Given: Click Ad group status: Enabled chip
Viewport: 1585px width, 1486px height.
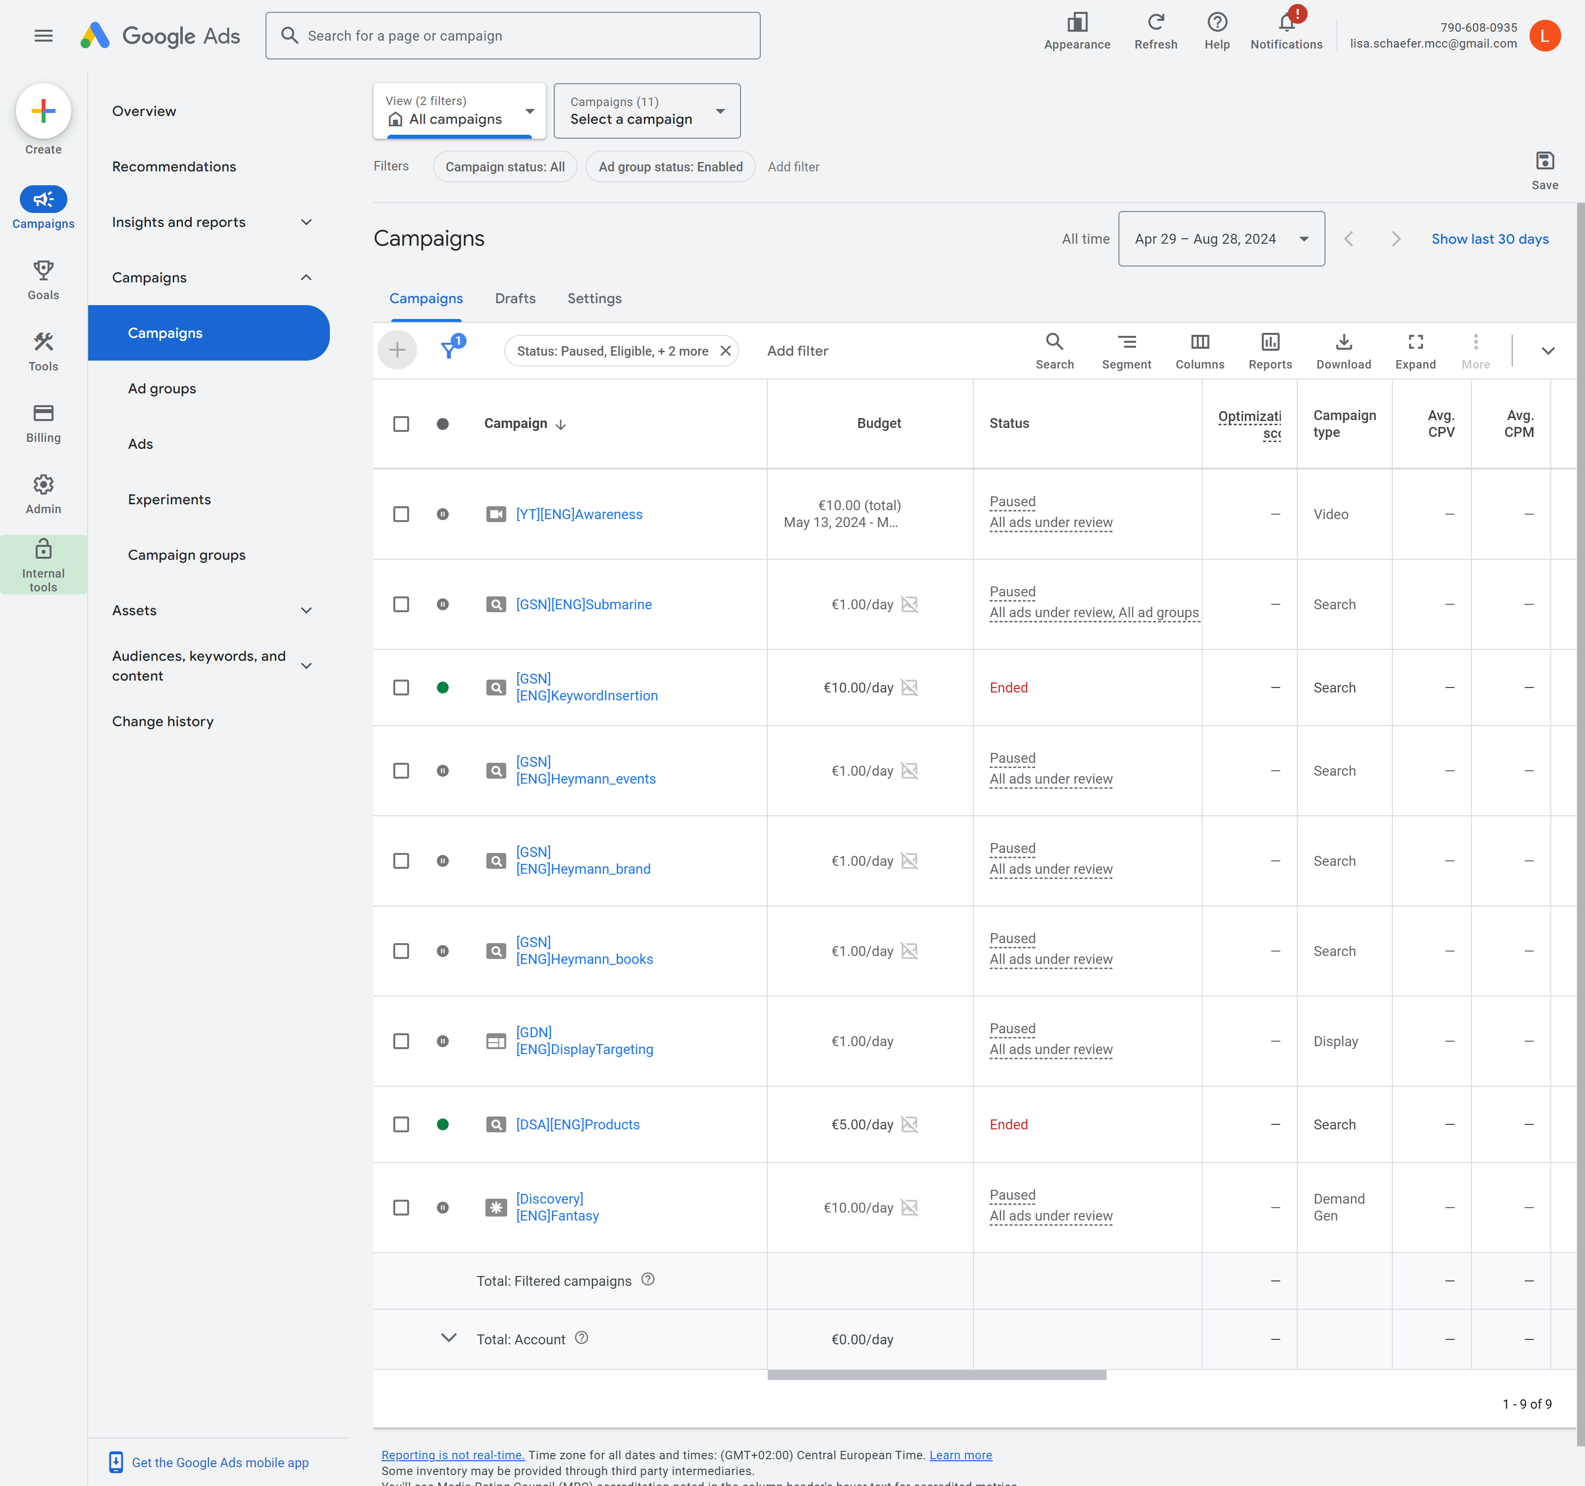Looking at the screenshot, I should point(670,166).
